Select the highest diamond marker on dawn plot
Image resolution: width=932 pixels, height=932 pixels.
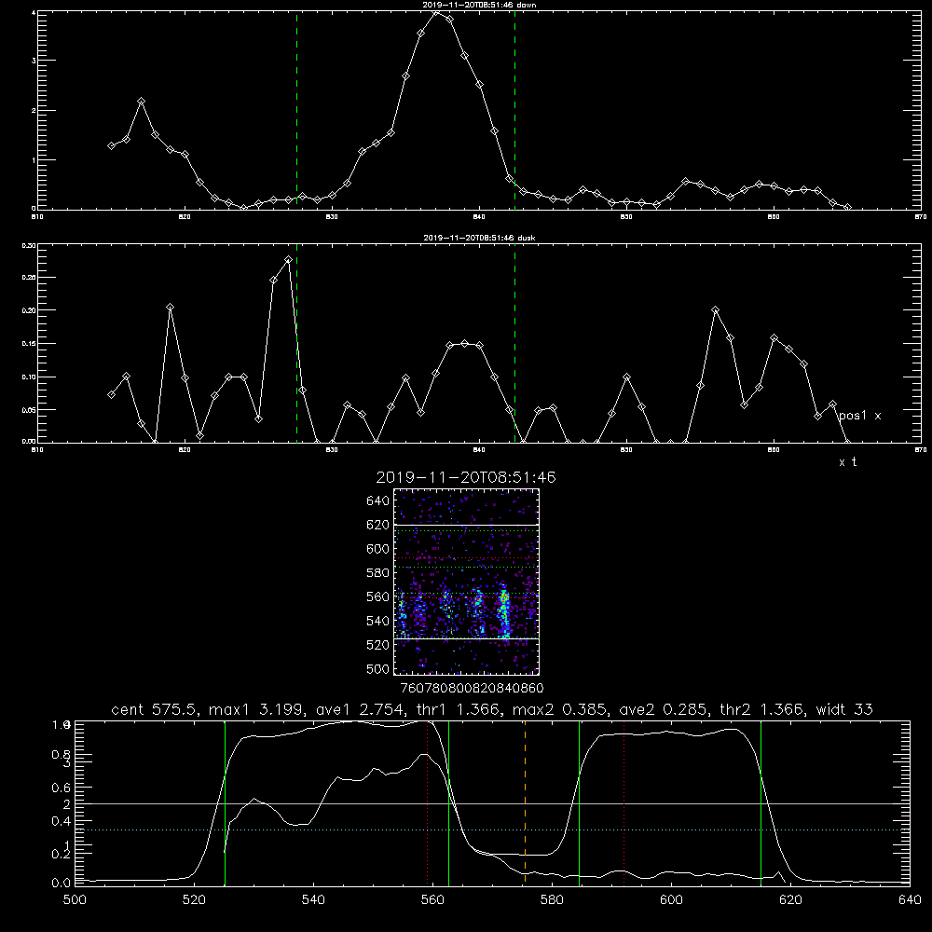coord(437,12)
